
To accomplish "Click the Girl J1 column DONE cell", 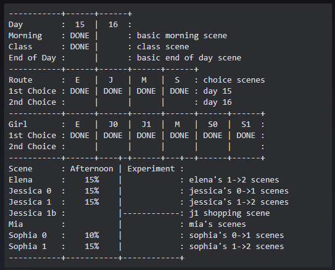I will [x=146, y=136].
